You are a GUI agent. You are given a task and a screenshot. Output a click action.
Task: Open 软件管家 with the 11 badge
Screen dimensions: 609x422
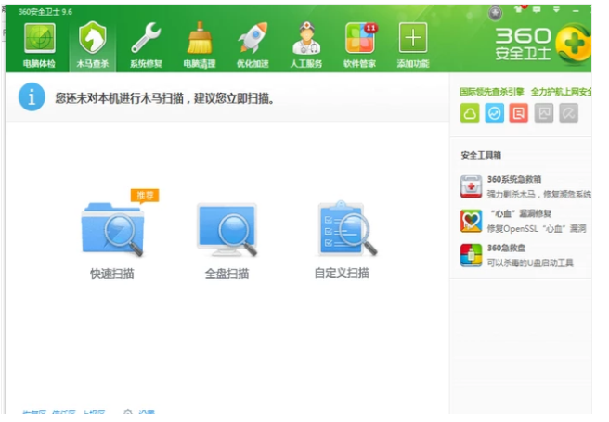tap(359, 45)
